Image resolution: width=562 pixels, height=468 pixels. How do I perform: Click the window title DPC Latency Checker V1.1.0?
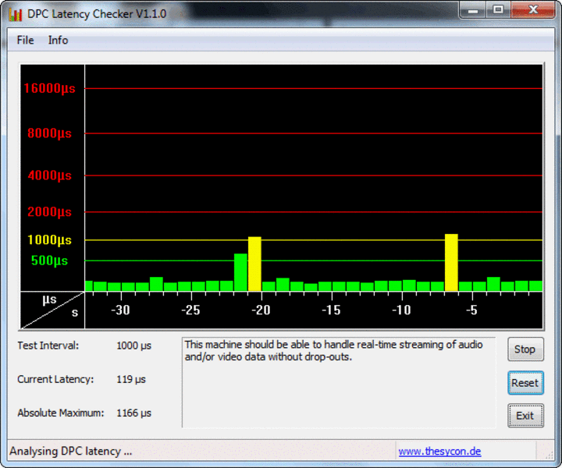(x=97, y=14)
